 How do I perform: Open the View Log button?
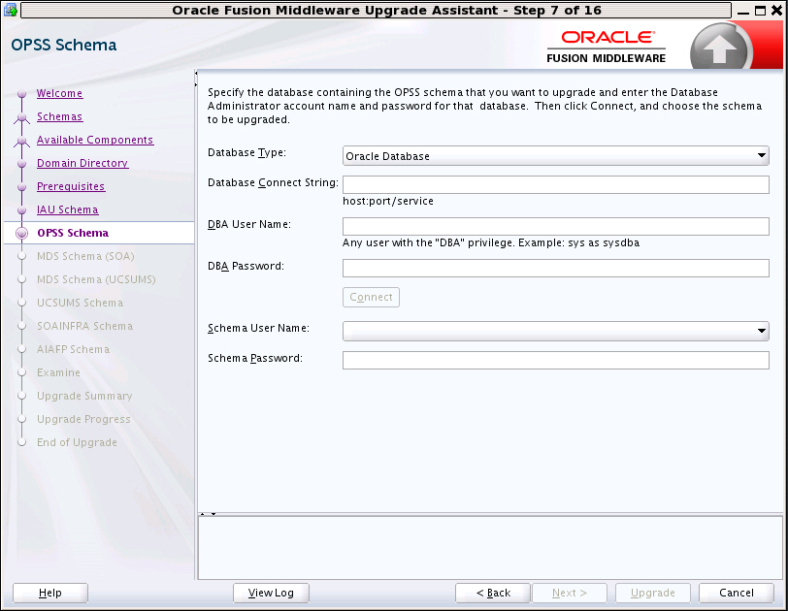[x=271, y=593]
